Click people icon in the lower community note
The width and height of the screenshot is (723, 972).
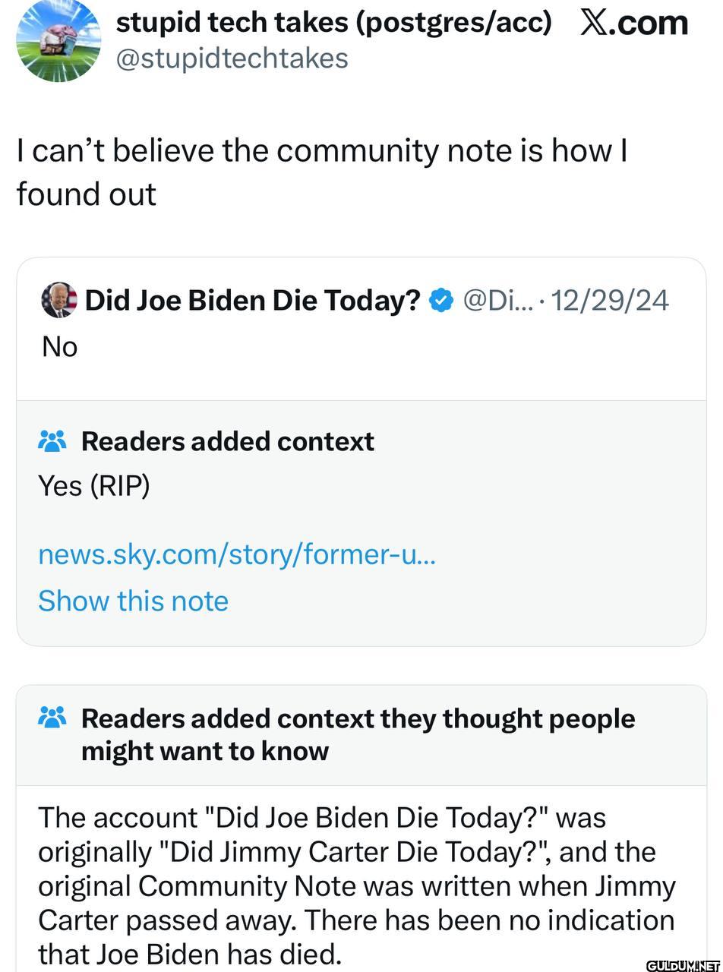(52, 718)
